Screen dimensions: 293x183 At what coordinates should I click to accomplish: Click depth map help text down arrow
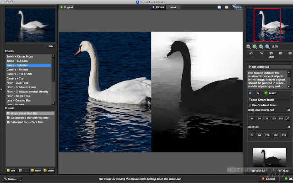tap(289, 86)
